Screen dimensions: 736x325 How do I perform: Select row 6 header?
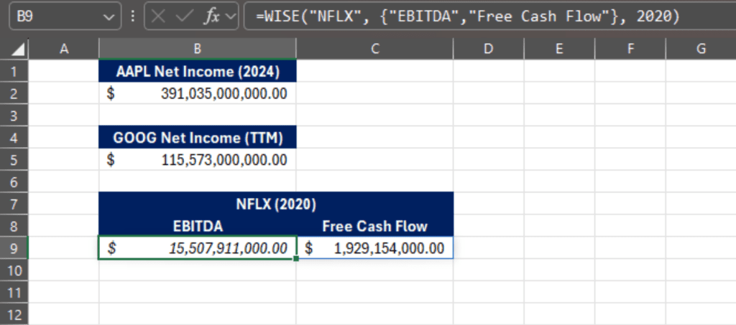14,182
